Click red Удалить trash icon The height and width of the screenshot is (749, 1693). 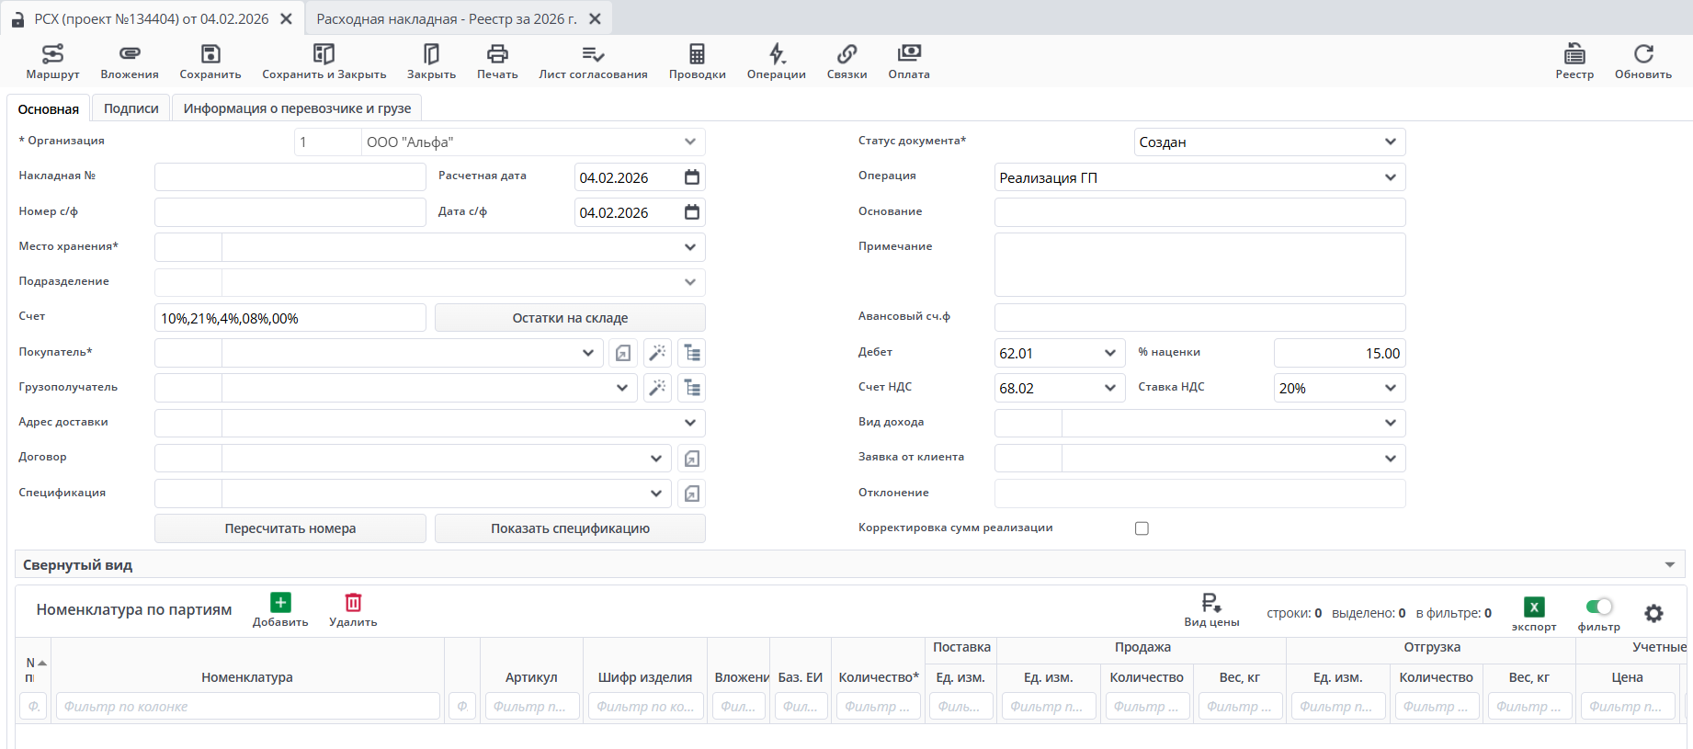[x=353, y=603]
